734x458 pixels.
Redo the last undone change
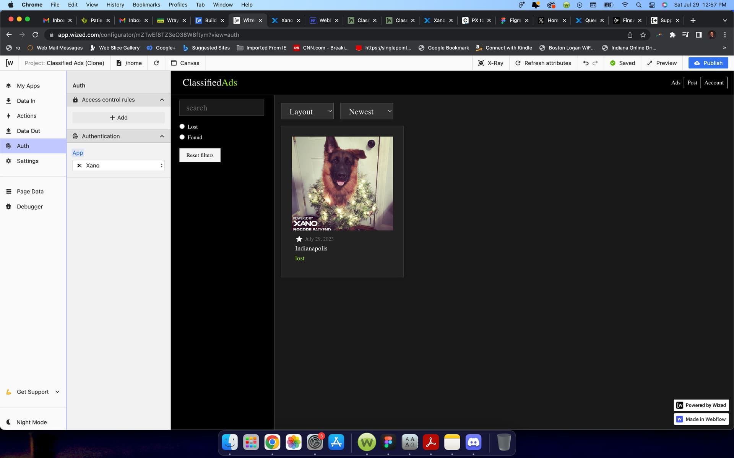point(595,63)
